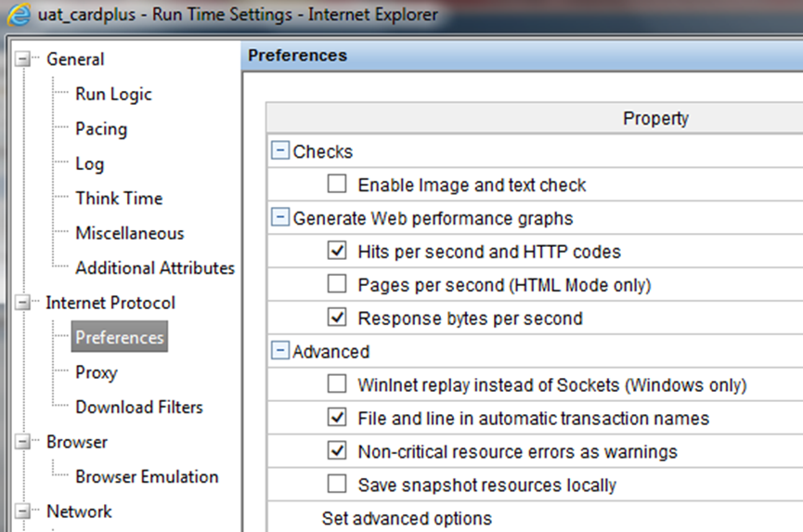Viewport: 803px width, 532px height.
Task: Enable Image and text check checkbox
Action: pos(336,183)
